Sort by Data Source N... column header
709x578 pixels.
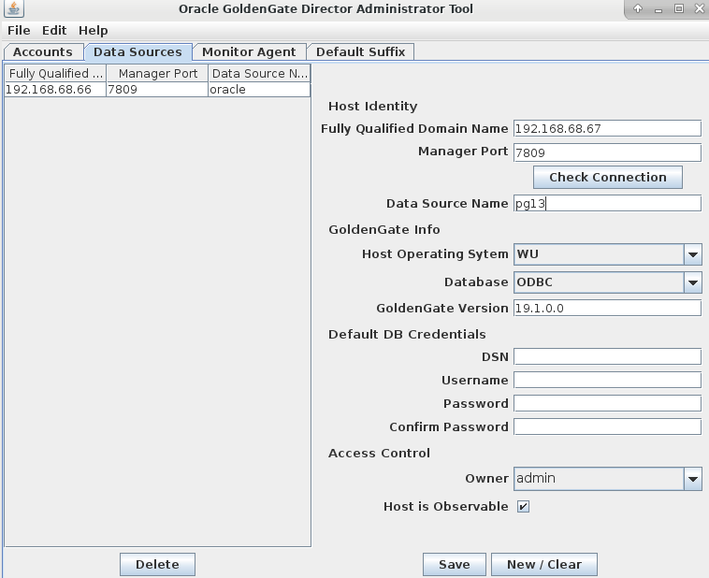pos(259,73)
